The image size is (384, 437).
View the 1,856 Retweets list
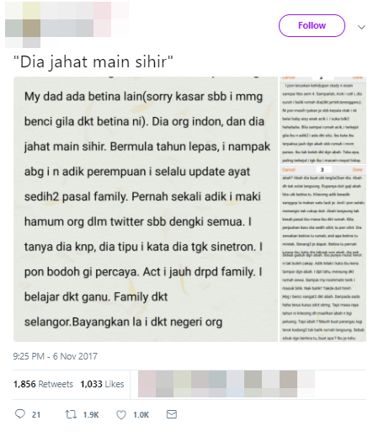[43, 384]
